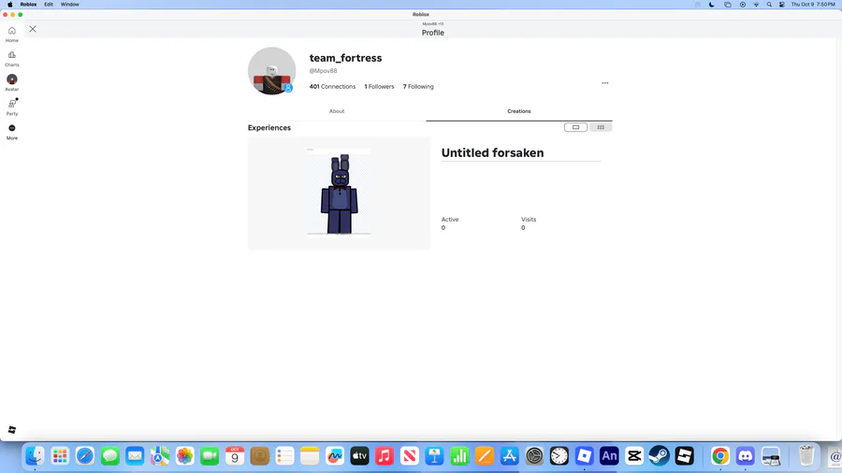Open Photos from the dock
Screen dimensions: 842x473
[184, 456]
